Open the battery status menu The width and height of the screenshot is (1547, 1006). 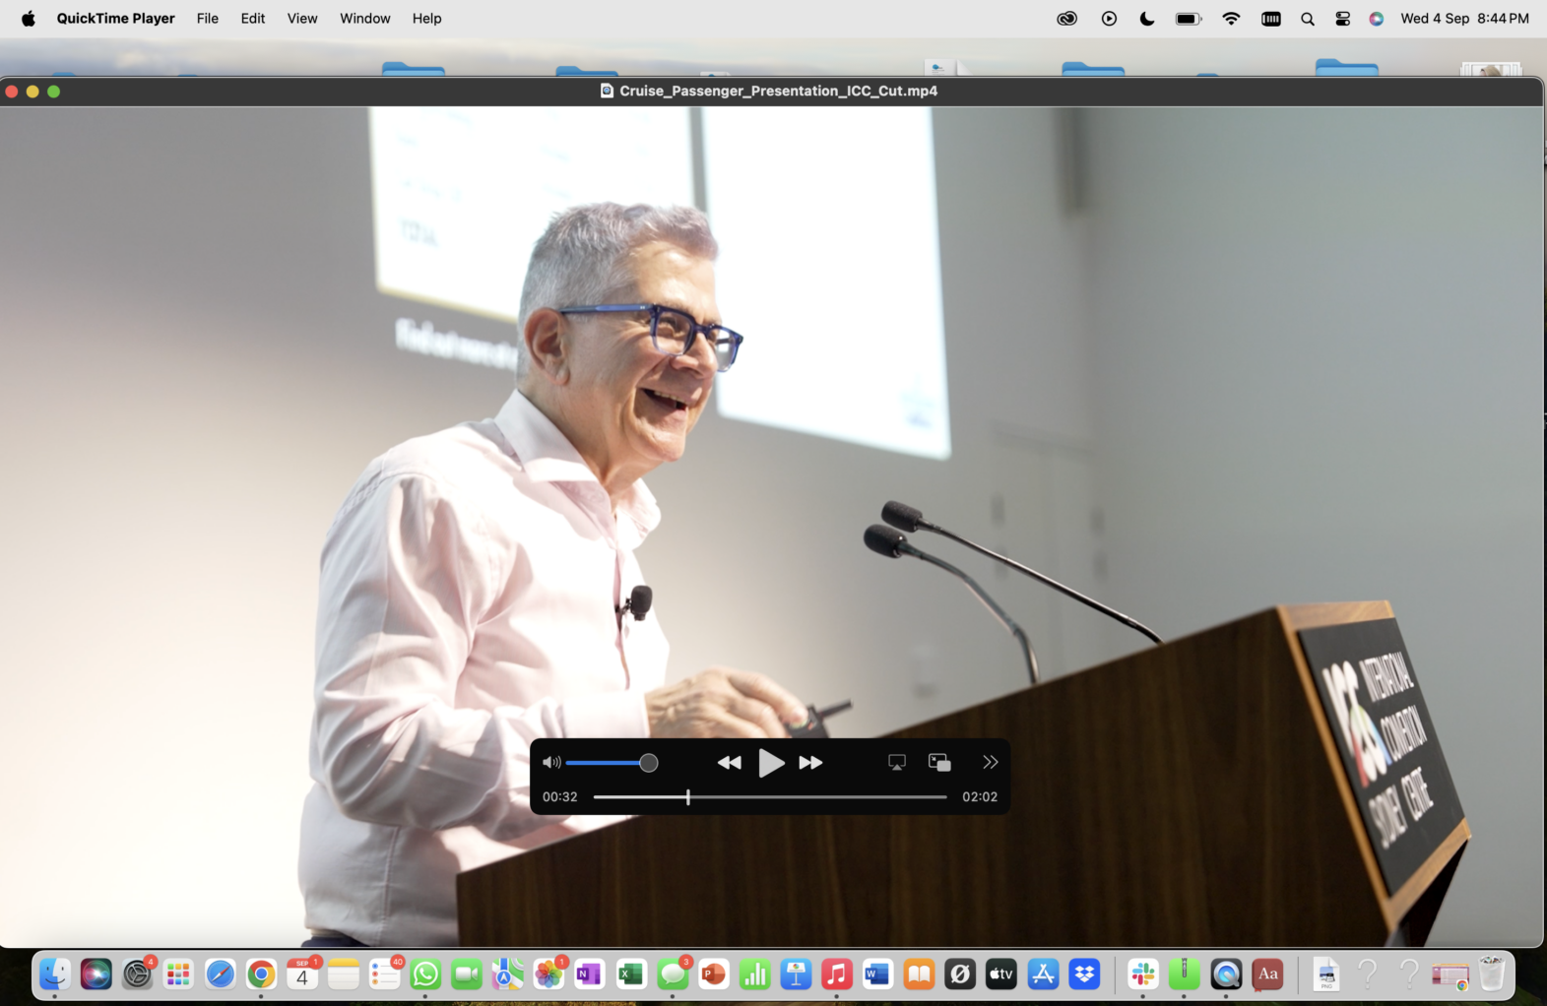coord(1189,19)
